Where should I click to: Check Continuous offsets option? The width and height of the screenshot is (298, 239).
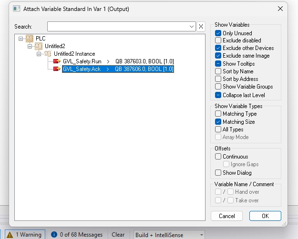[x=218, y=157]
